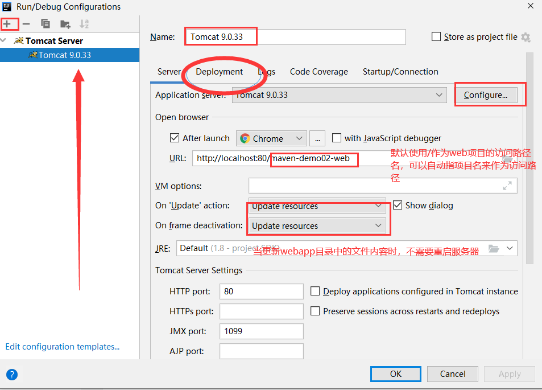Copy configuration using the duplicate icon
This screenshot has width=542, height=390.
(45, 24)
